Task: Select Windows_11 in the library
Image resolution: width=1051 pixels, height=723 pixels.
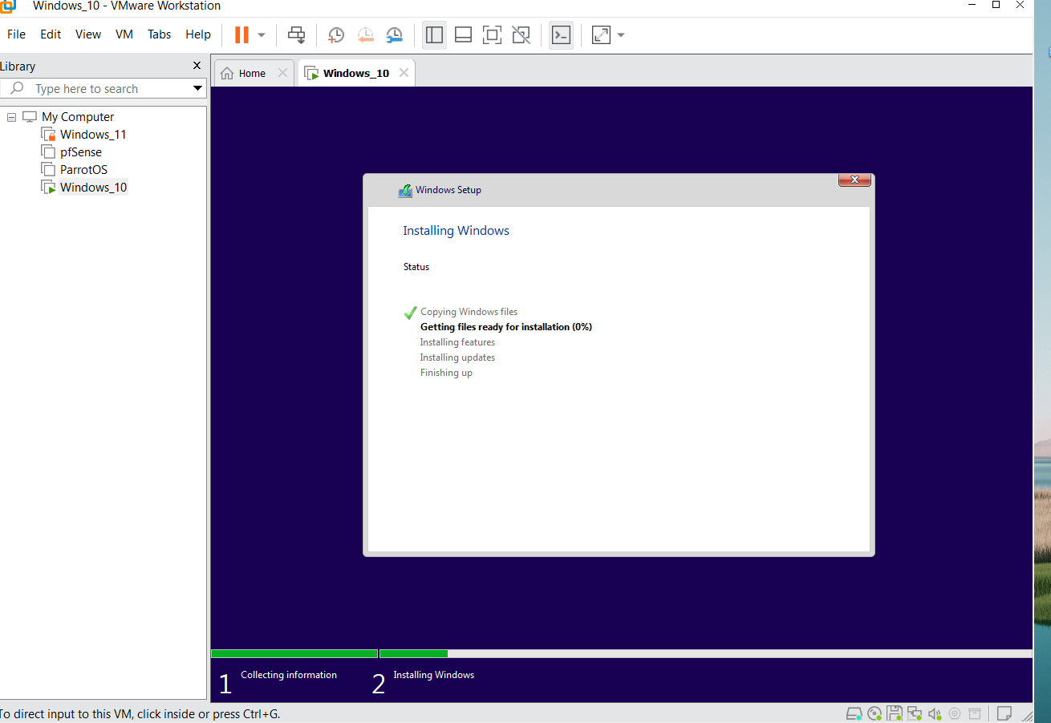Action: [x=93, y=135]
